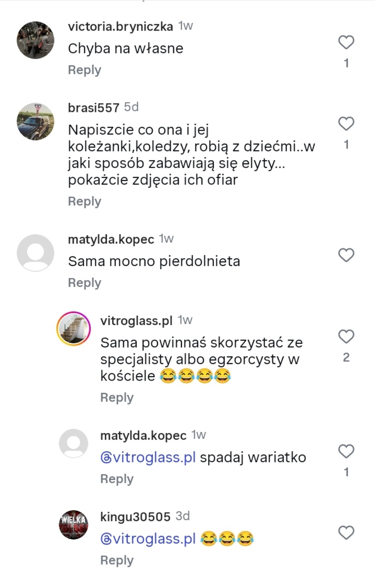Like matylda.kopec's "spadaj wariatko" reply
The image size is (375, 577).
pyautogui.click(x=346, y=451)
